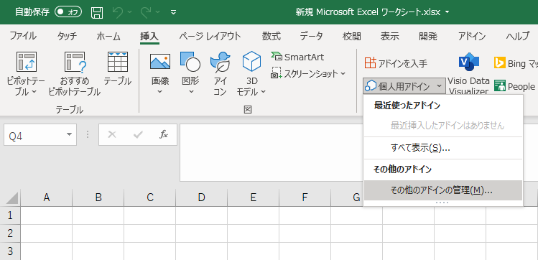
Task: Click the Redo arrow icon
Action: (x=146, y=12)
